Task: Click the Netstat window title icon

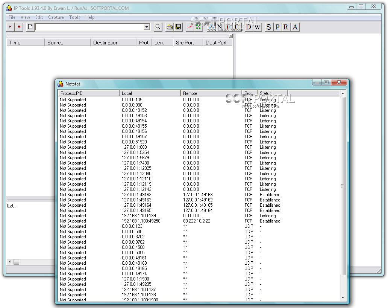Action: click(61, 84)
